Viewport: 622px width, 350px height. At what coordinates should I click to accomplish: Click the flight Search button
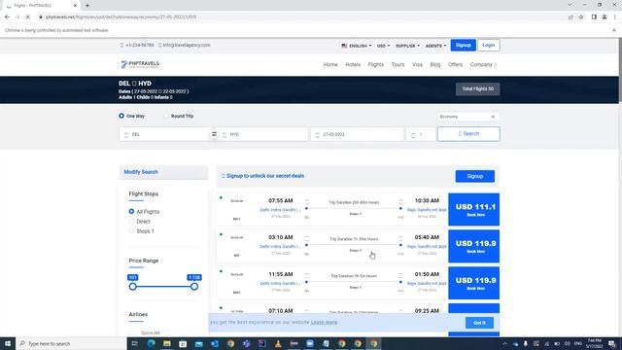468,134
